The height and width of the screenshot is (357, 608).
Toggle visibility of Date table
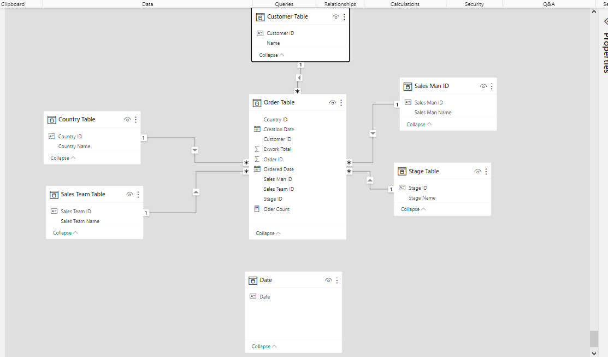[x=328, y=280]
